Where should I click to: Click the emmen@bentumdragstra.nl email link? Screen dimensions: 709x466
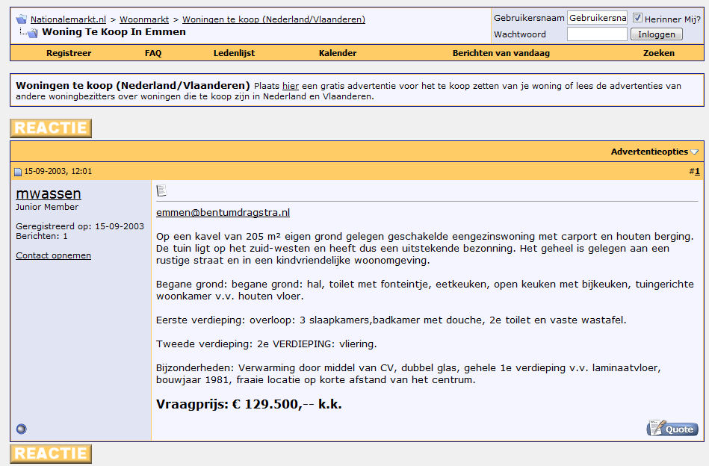tap(223, 212)
